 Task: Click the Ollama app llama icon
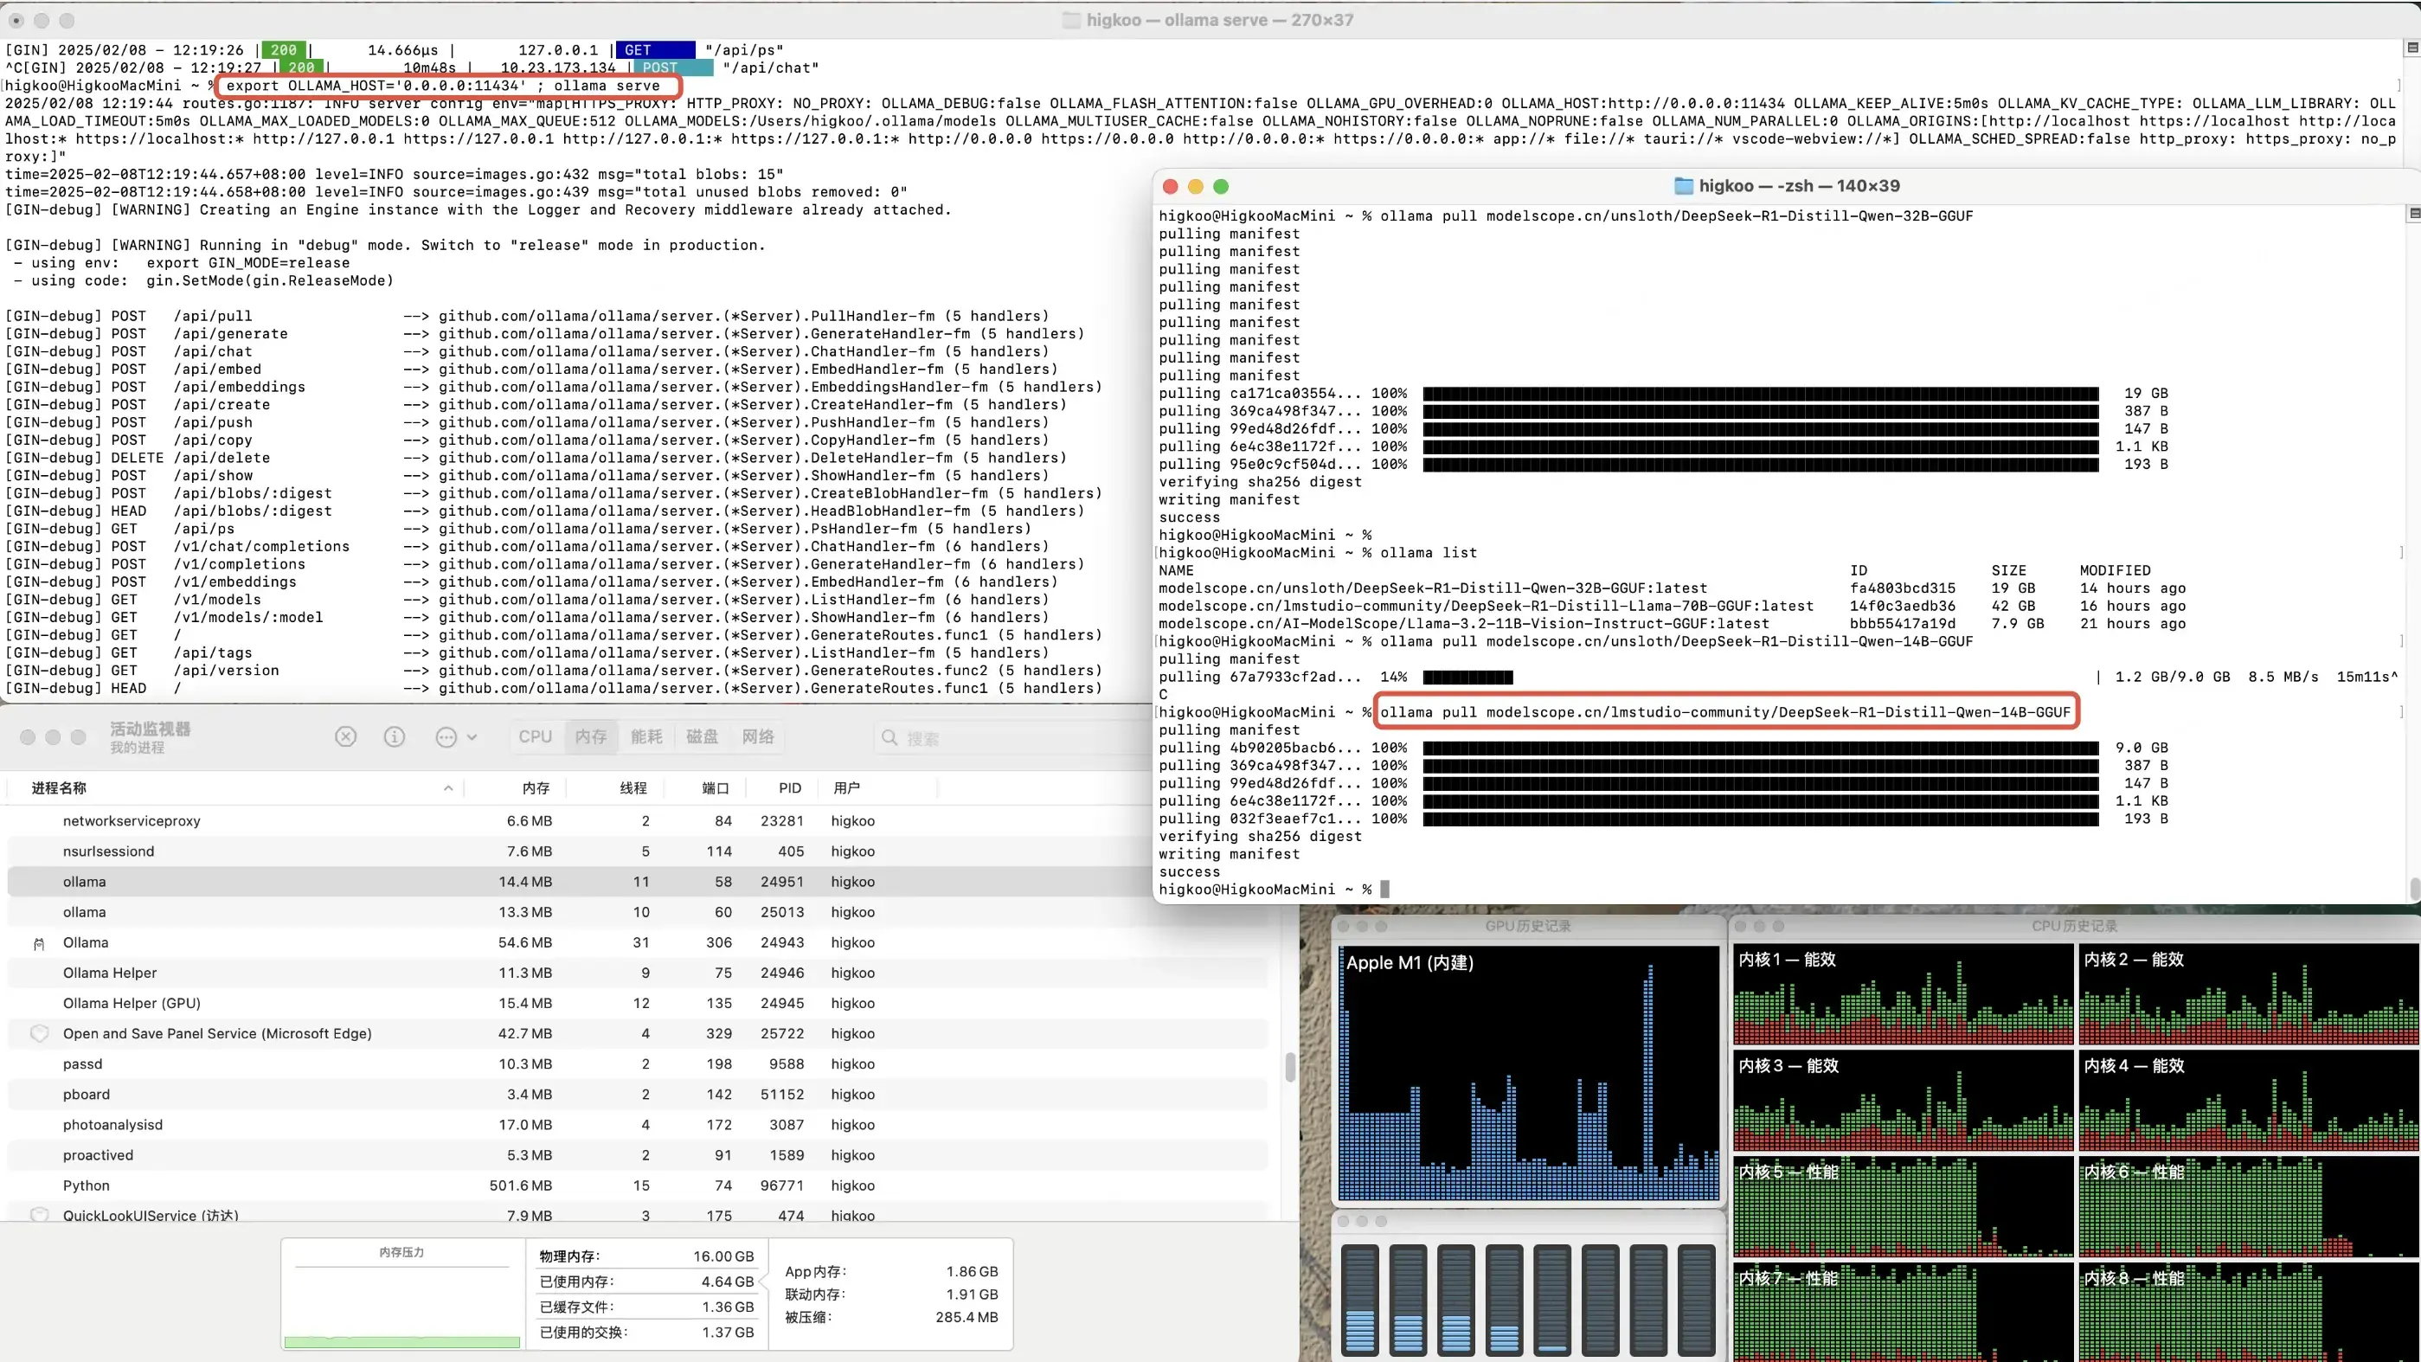click(39, 943)
